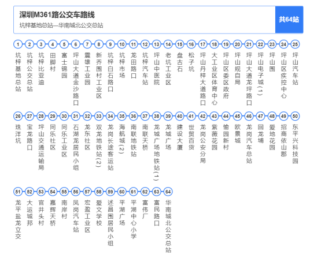Viewport: 310px width, 258px height.
Task: Open the 田脚村 station name
Action: click(53, 62)
